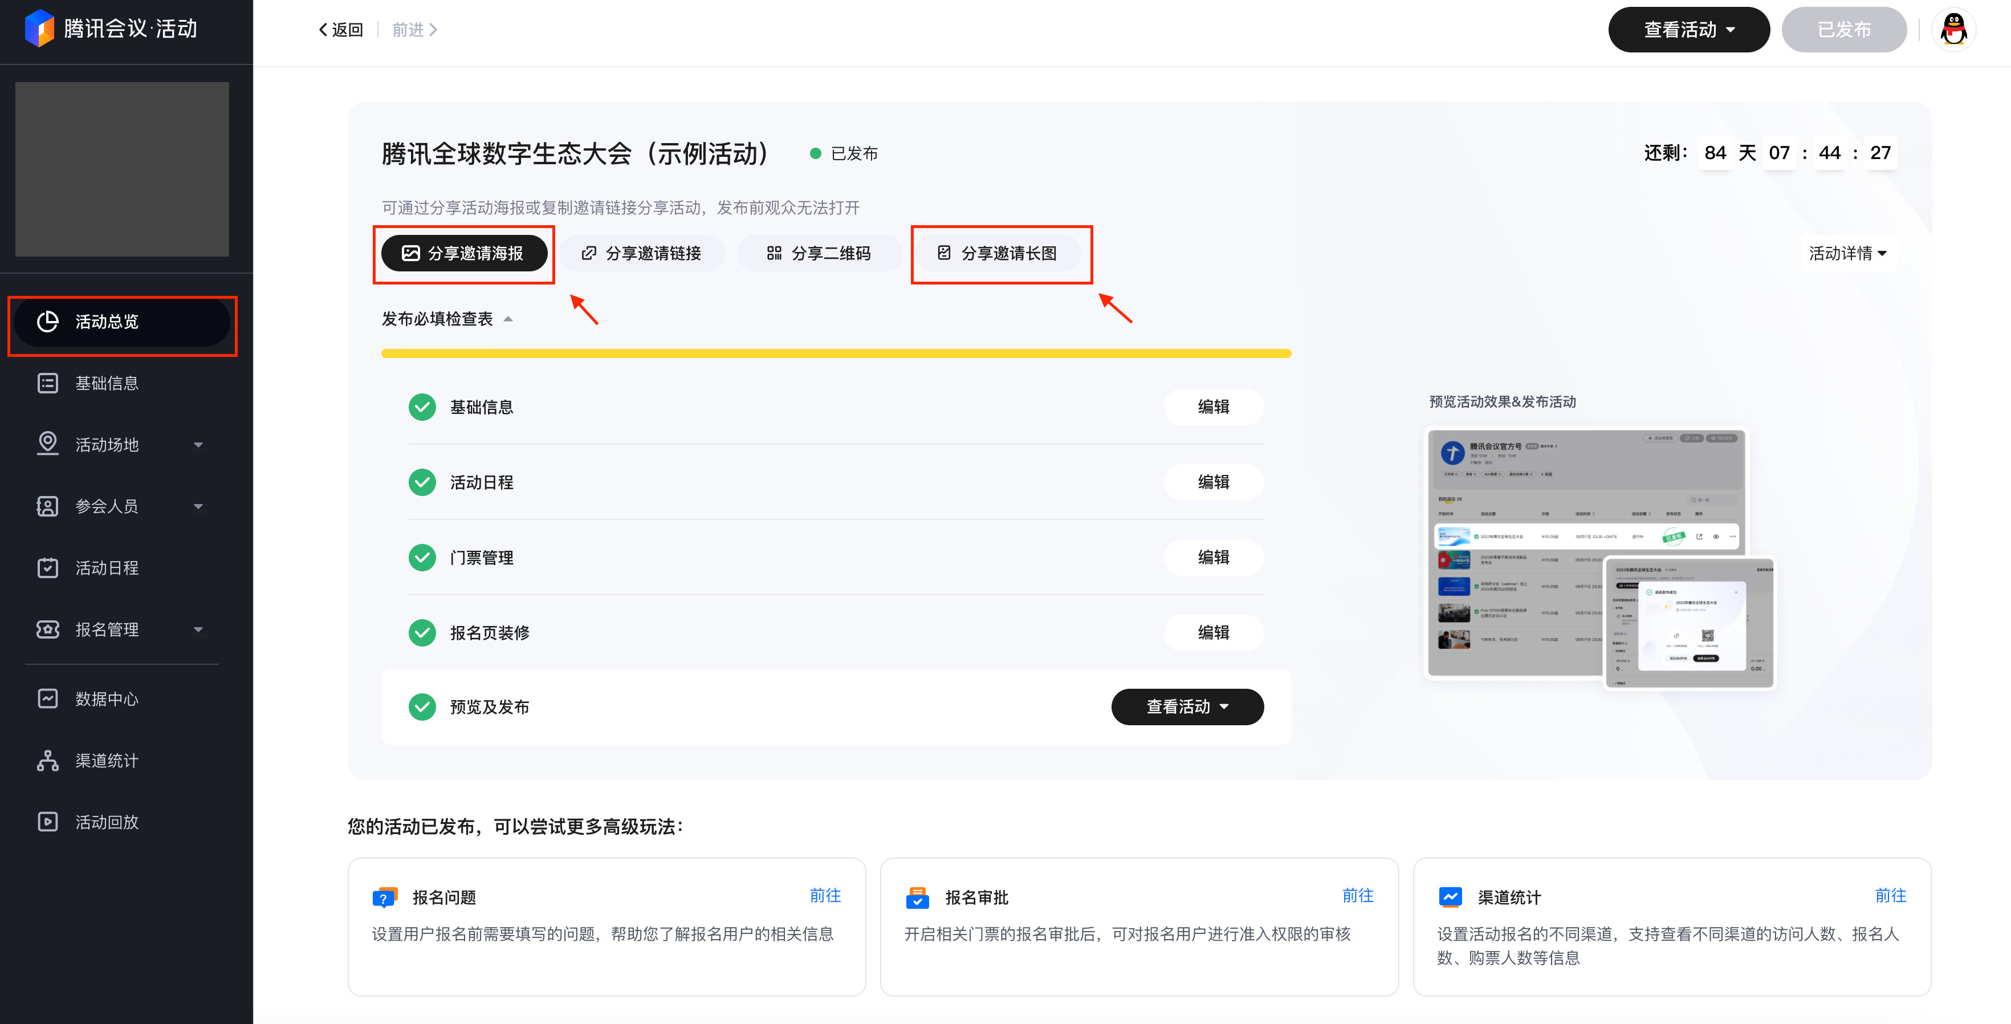This screenshot has height=1024, width=2011.
Task: Click the Tencent Meeting logo icon
Action: (x=40, y=29)
